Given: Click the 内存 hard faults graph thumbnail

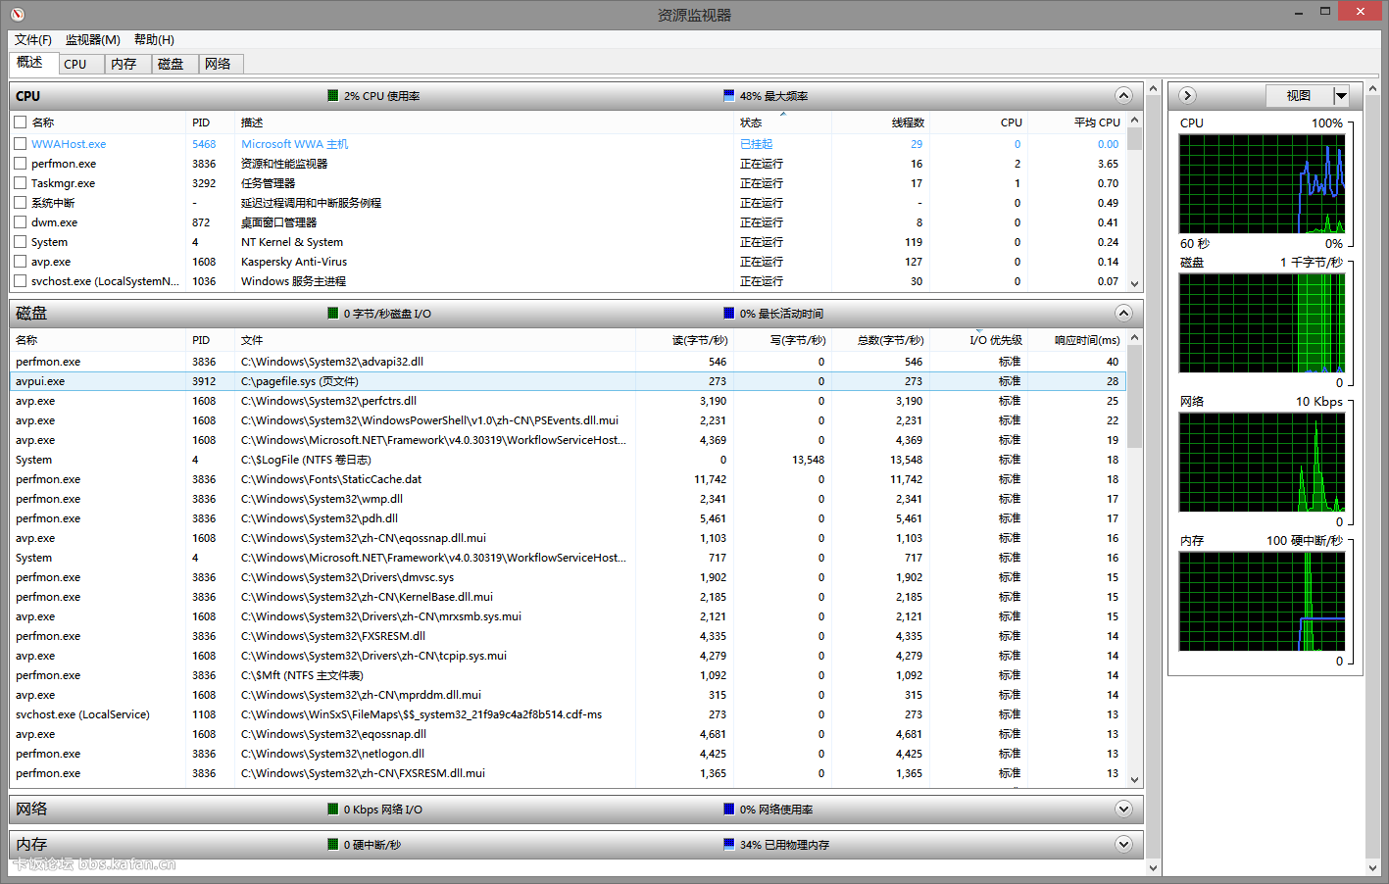Looking at the screenshot, I should (1262, 601).
